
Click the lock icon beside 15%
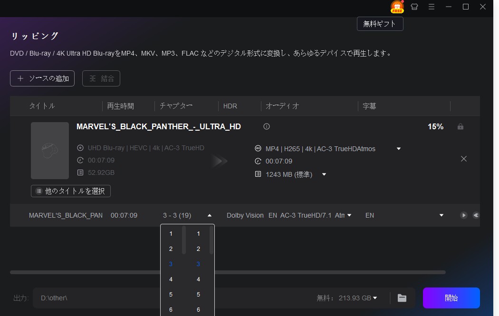tap(461, 127)
